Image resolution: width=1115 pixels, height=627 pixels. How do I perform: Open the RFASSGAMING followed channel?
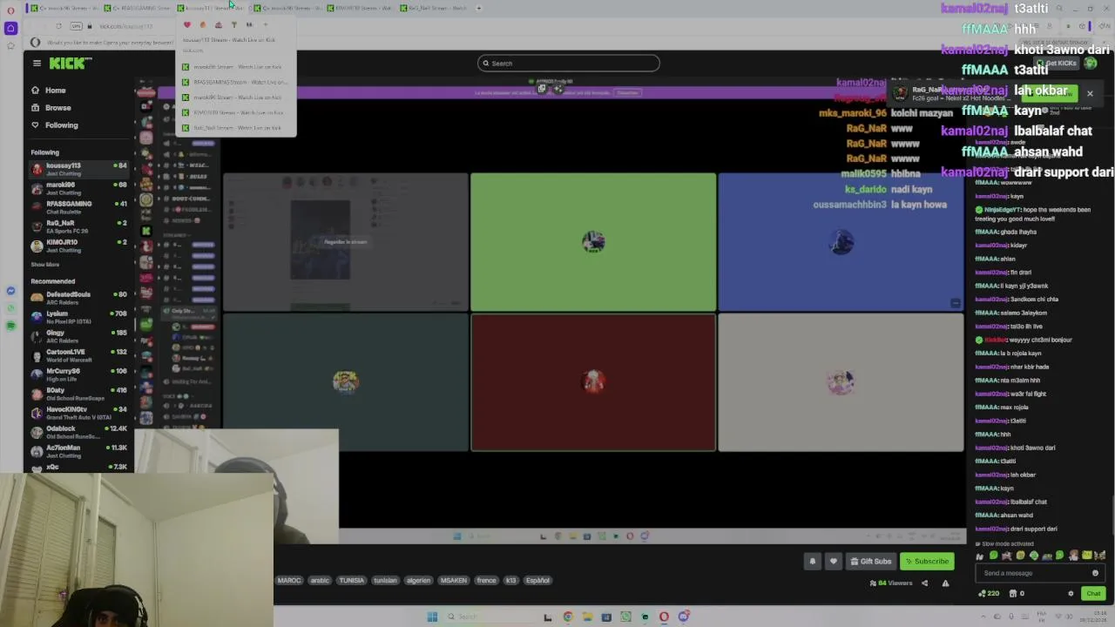(x=78, y=207)
